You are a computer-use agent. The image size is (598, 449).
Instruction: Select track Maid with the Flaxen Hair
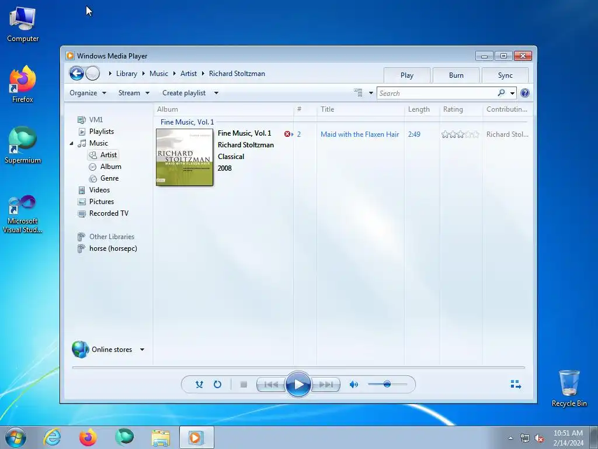click(x=360, y=134)
